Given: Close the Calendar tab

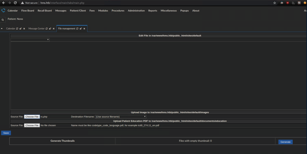Looking at the screenshot, I should pos(24,29).
